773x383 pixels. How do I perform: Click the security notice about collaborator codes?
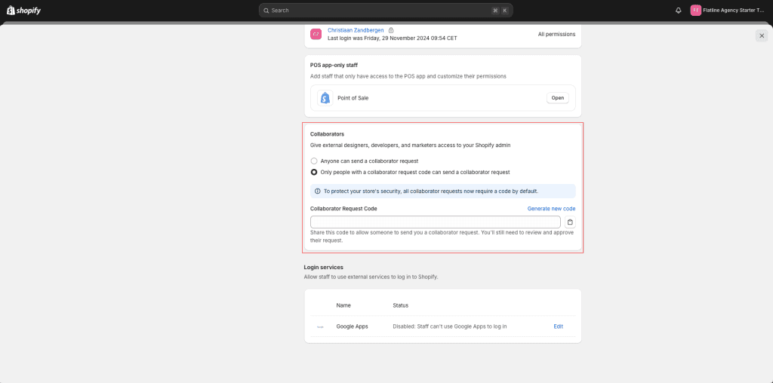[x=442, y=191]
